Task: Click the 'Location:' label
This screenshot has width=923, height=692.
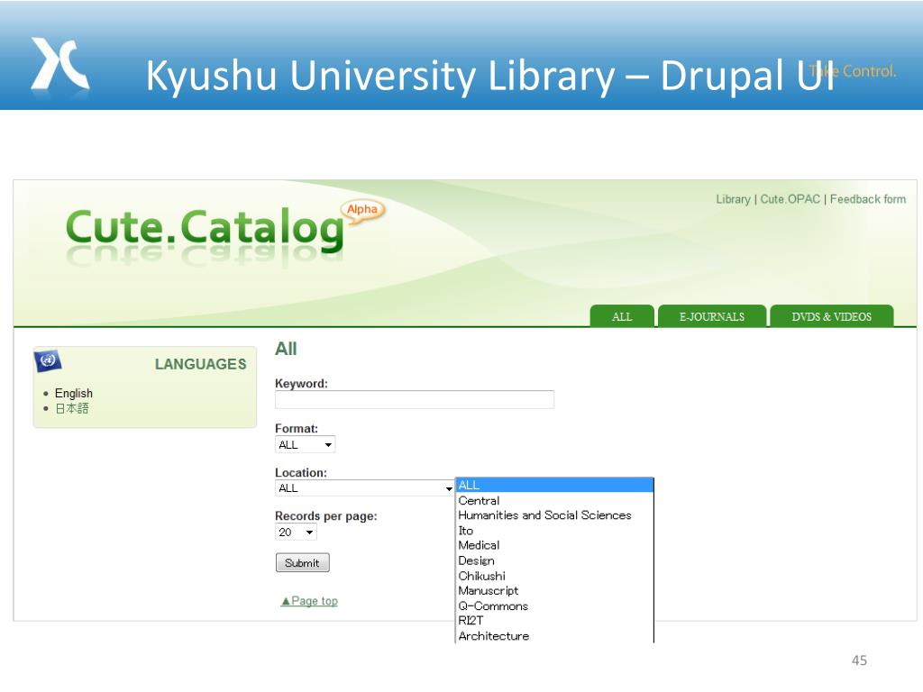Action: point(301,472)
